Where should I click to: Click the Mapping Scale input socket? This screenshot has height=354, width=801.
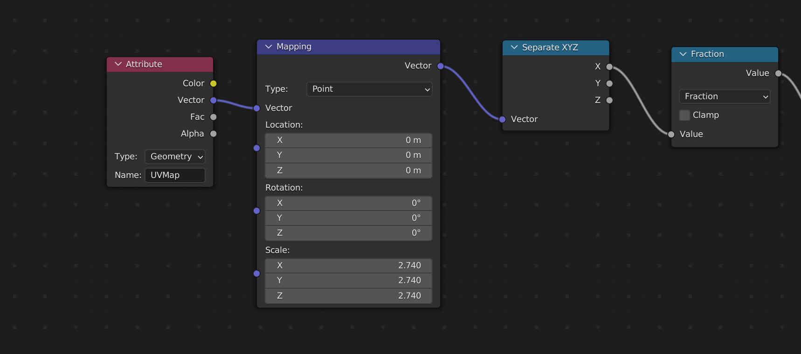click(256, 273)
